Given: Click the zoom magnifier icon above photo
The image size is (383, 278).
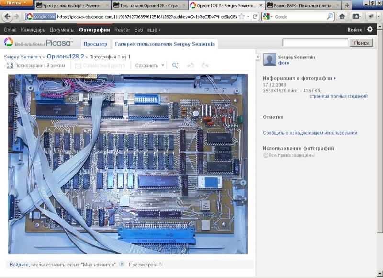Looking at the screenshot, I should (175, 65).
